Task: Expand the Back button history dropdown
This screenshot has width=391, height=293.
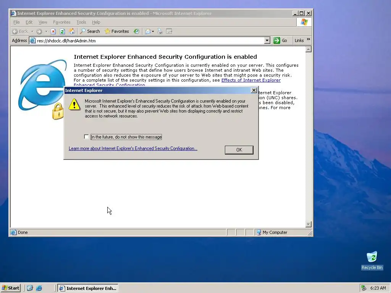Action: 32,31
